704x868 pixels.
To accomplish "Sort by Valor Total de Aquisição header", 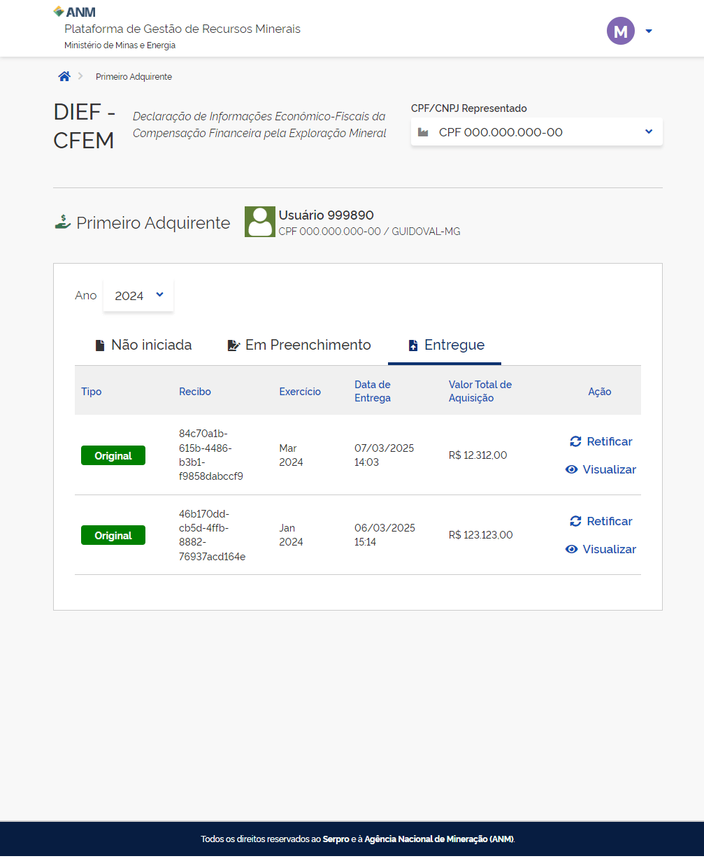I will (x=480, y=391).
